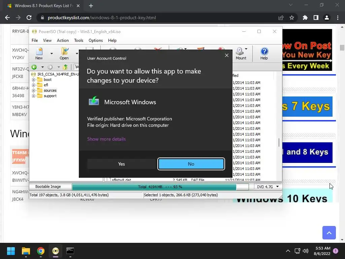Click the browser page vertical scrollbar thumb
The height and width of the screenshot is (259, 345).
pyautogui.click(x=342, y=48)
